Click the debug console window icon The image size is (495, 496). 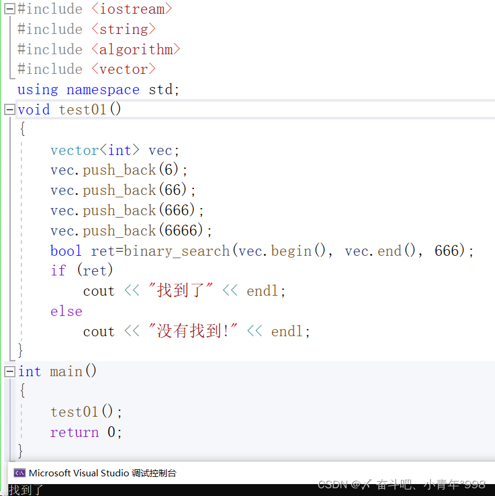[20, 473]
